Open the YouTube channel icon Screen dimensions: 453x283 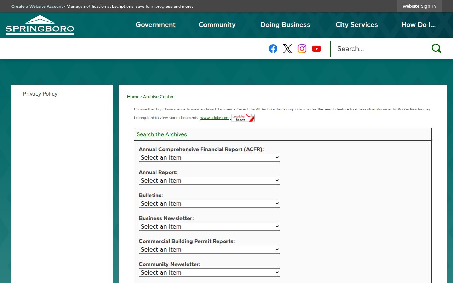coord(316,49)
